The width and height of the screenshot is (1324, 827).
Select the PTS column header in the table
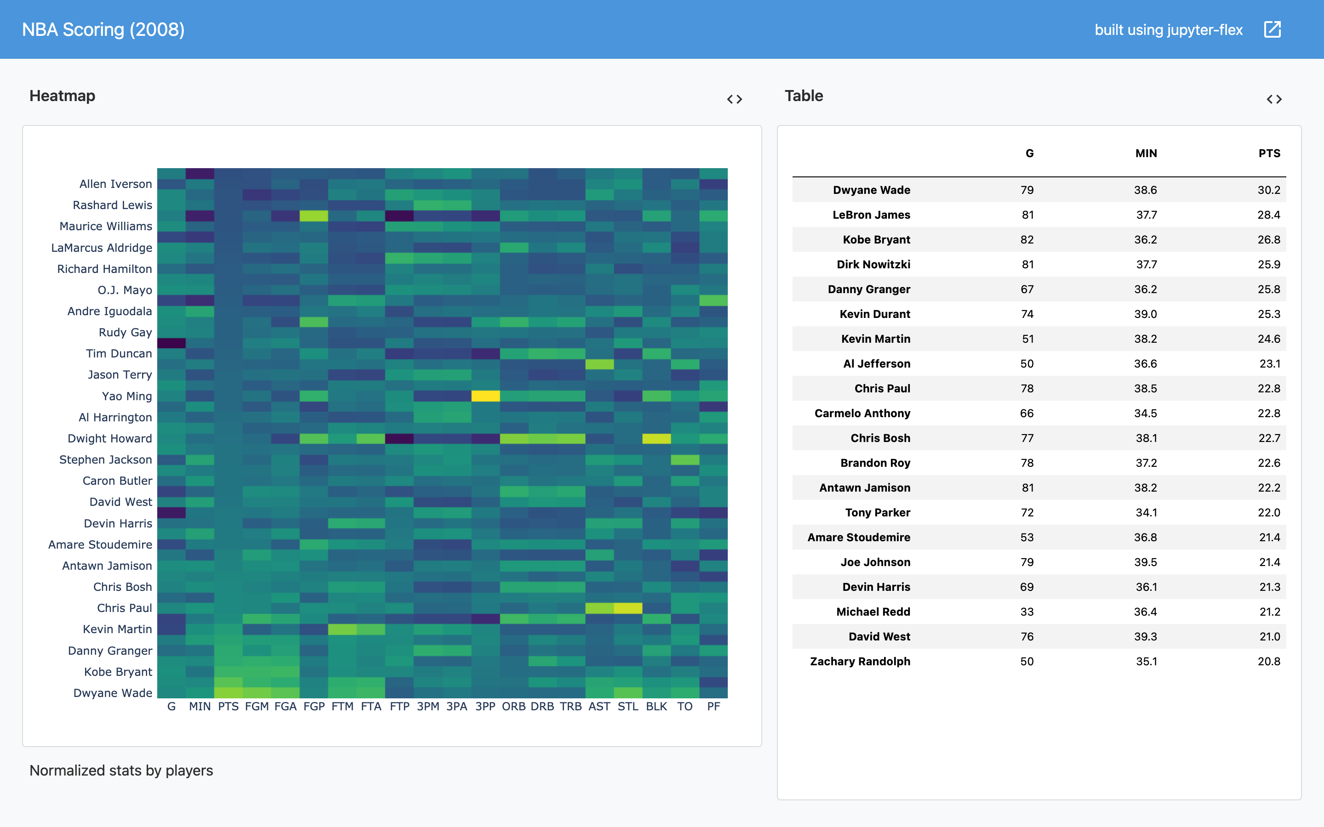point(1268,154)
